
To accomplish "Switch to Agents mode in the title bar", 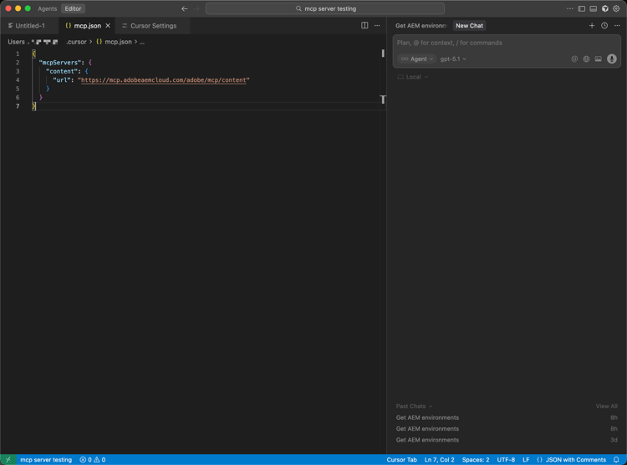I will 48,9.
